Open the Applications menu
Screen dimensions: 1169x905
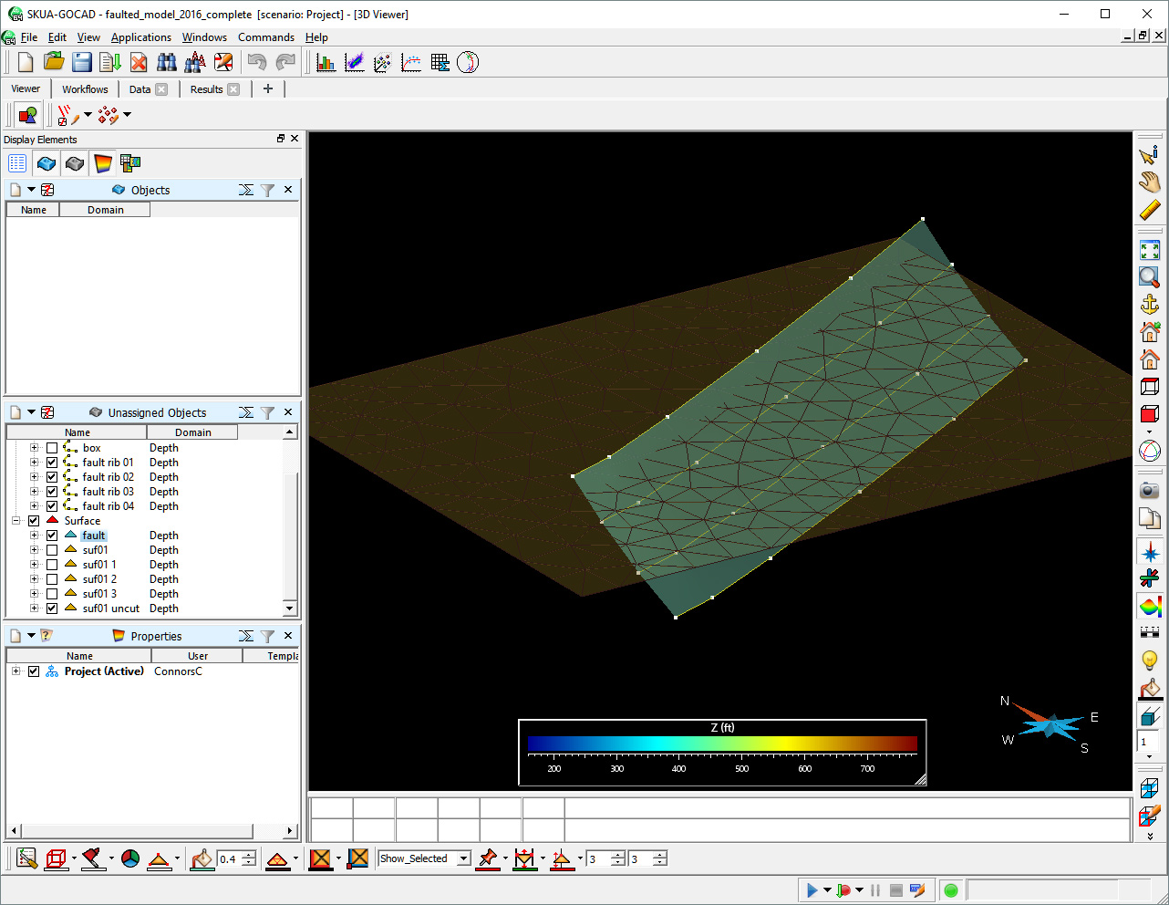point(141,37)
